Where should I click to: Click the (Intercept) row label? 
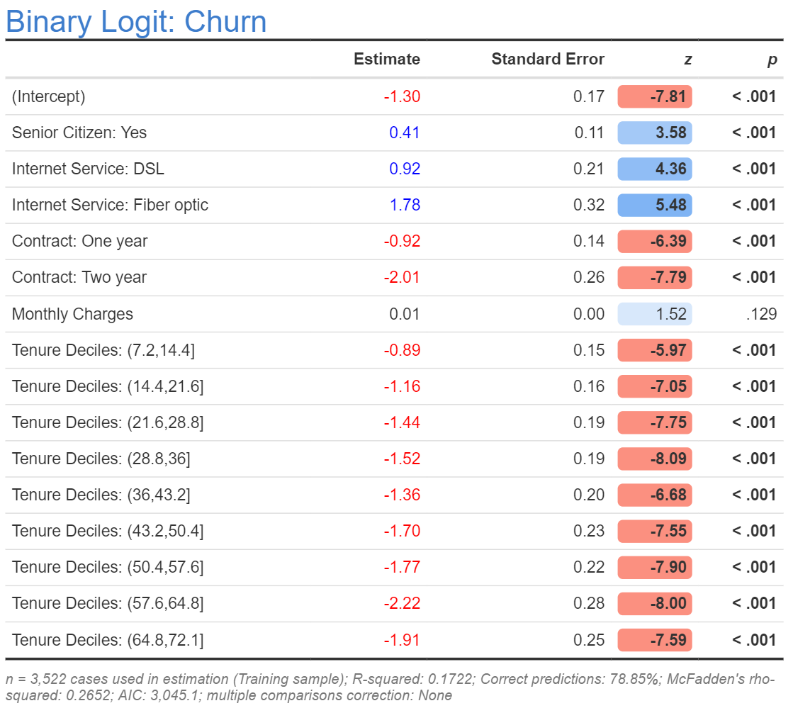point(48,96)
